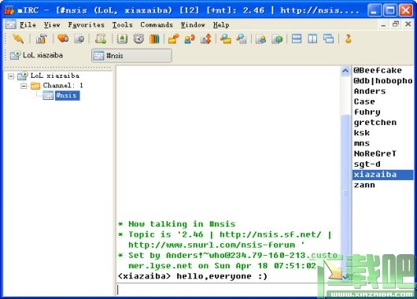Viewport: 417px width, 299px height.
Task: Open DCC options arrows icon
Action: 206,39
